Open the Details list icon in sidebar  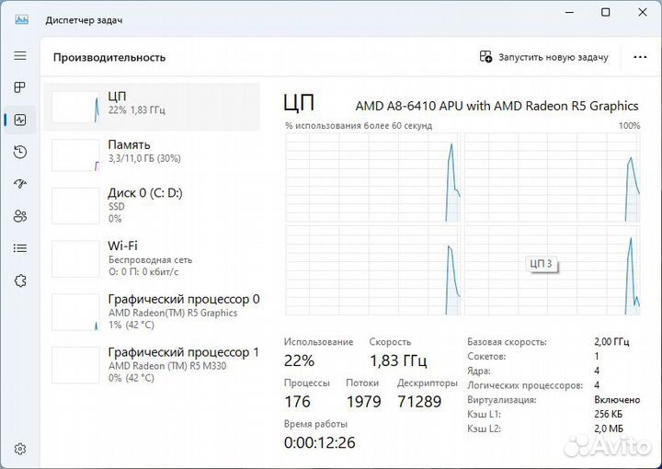point(20,248)
